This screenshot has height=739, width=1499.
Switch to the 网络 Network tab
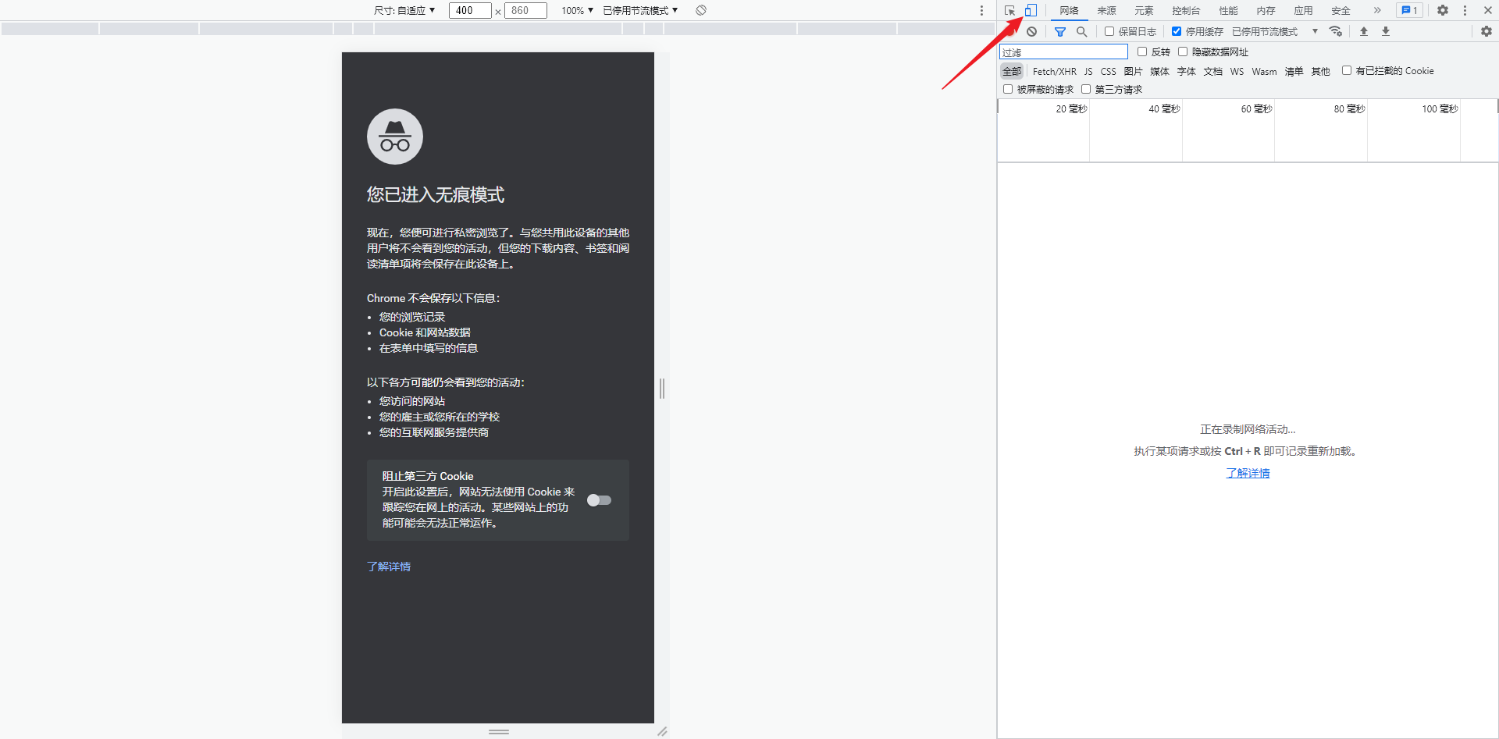[1069, 10]
